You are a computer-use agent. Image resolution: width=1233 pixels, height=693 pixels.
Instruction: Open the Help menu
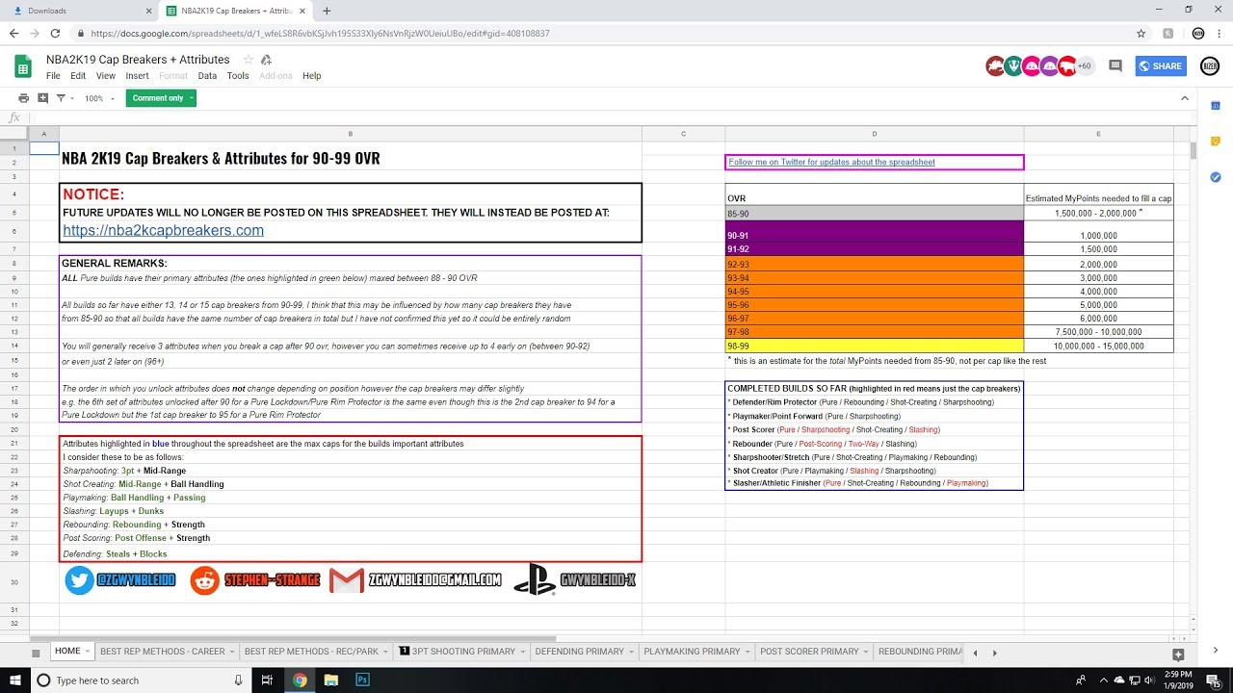(311, 76)
